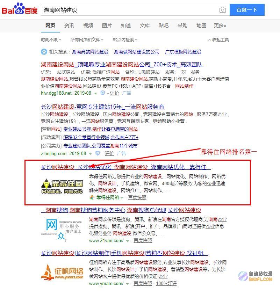Switch to the 图片 tab

pos(107,26)
